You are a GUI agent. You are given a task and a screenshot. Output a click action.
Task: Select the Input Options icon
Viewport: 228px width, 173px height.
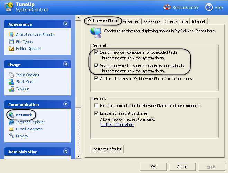[x=11, y=75]
